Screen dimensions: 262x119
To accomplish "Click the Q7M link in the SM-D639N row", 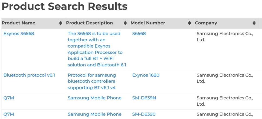I will [x=9, y=98].
